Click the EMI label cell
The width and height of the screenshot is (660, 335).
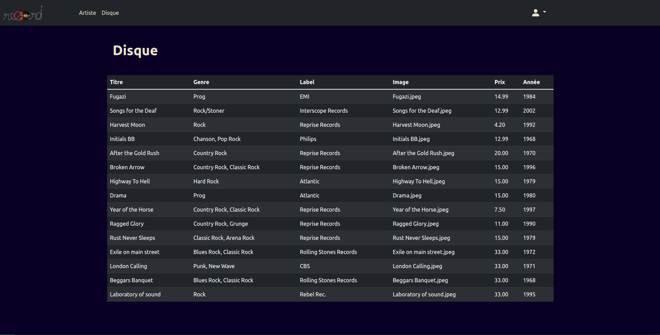pos(305,97)
